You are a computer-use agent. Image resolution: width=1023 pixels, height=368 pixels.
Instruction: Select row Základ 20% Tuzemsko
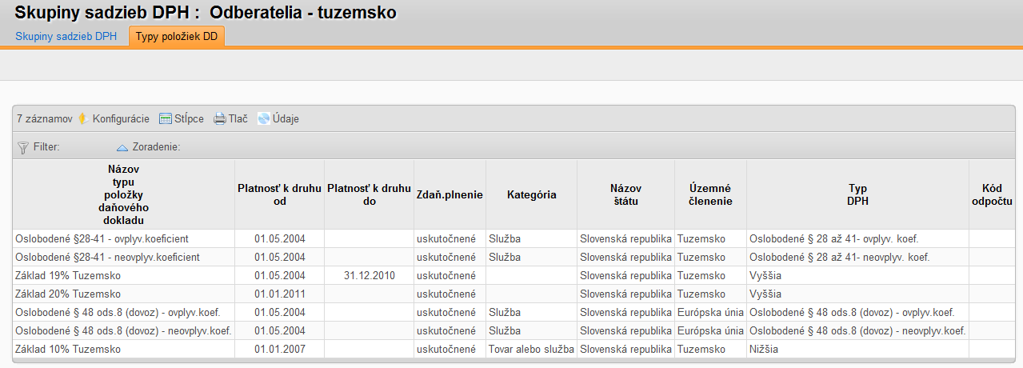coord(514,294)
